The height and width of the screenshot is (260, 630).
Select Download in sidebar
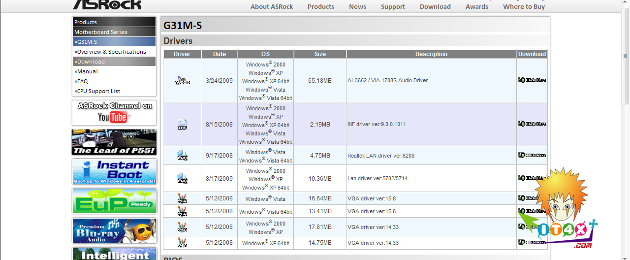(114, 62)
